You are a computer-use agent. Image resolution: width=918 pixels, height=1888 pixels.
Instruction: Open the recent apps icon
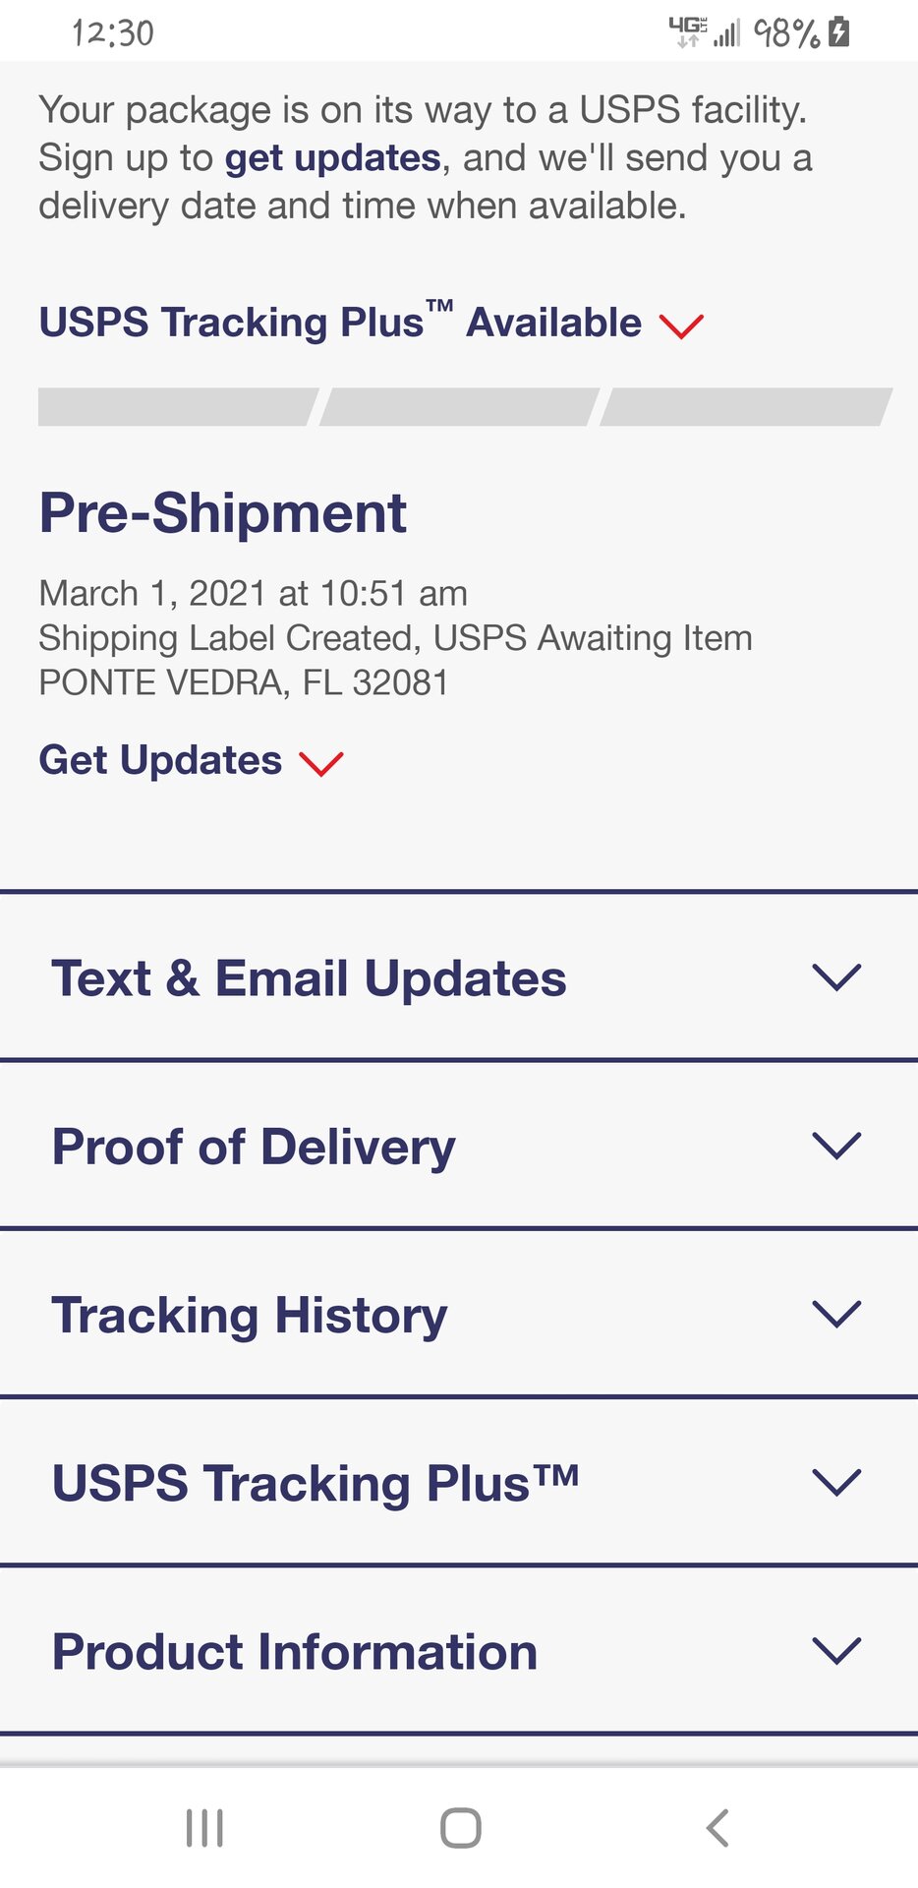[204, 1828]
